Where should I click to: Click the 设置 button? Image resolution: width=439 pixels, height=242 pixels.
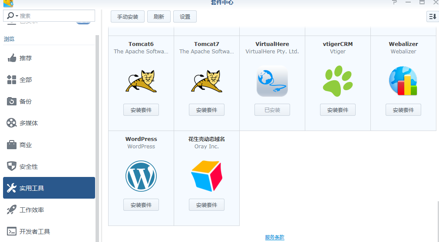pyautogui.click(x=185, y=16)
